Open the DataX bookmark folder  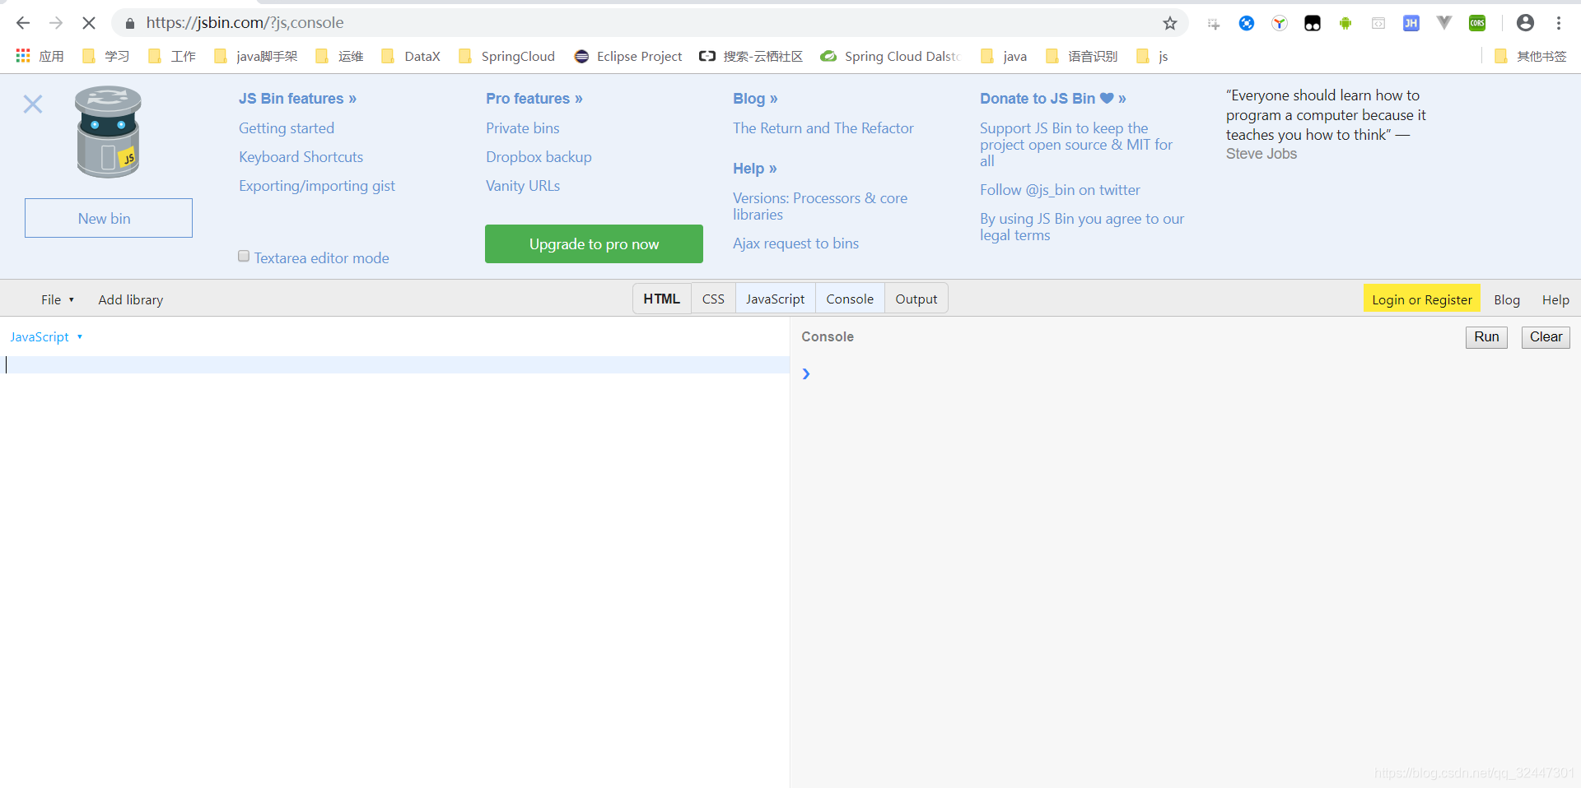coord(411,56)
